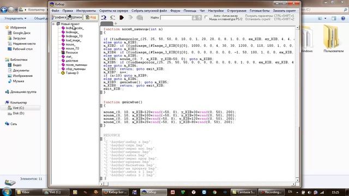This screenshot has width=349, height=196.
Task: Open the Правка menu
Action: [x=68, y=11]
